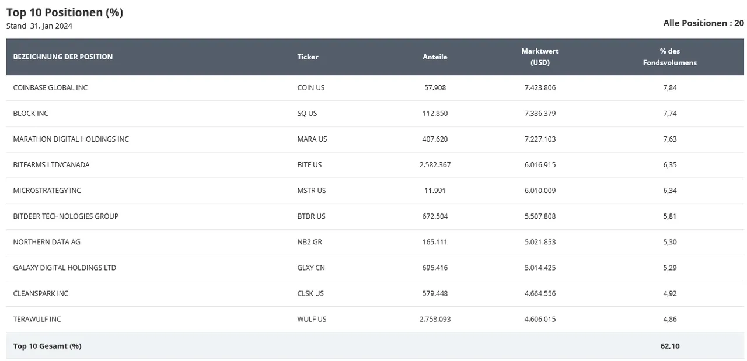This screenshot has width=747, height=361.
Task: Click the 'Ticker' column header
Action: point(308,57)
